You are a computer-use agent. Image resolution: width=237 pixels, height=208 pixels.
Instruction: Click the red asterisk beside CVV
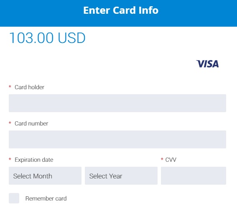162,159
